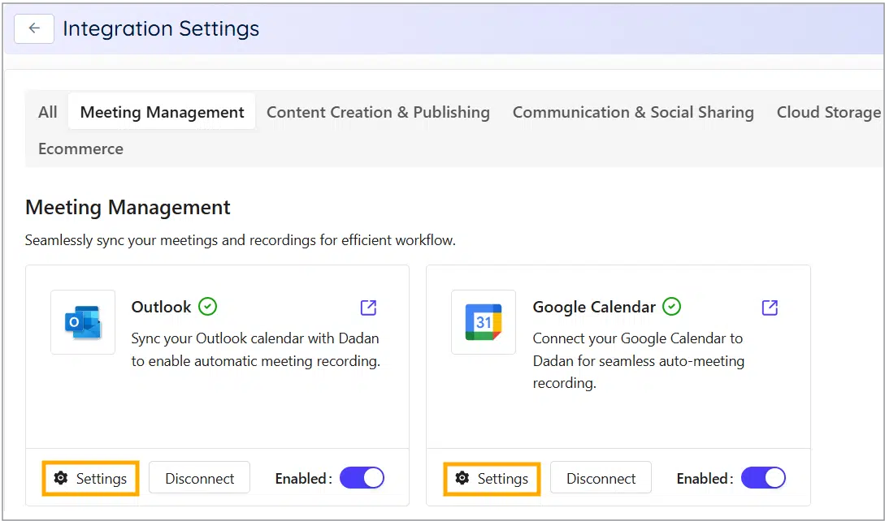Open Outlook's external link icon
The height and width of the screenshot is (521, 885).
pyautogui.click(x=367, y=308)
